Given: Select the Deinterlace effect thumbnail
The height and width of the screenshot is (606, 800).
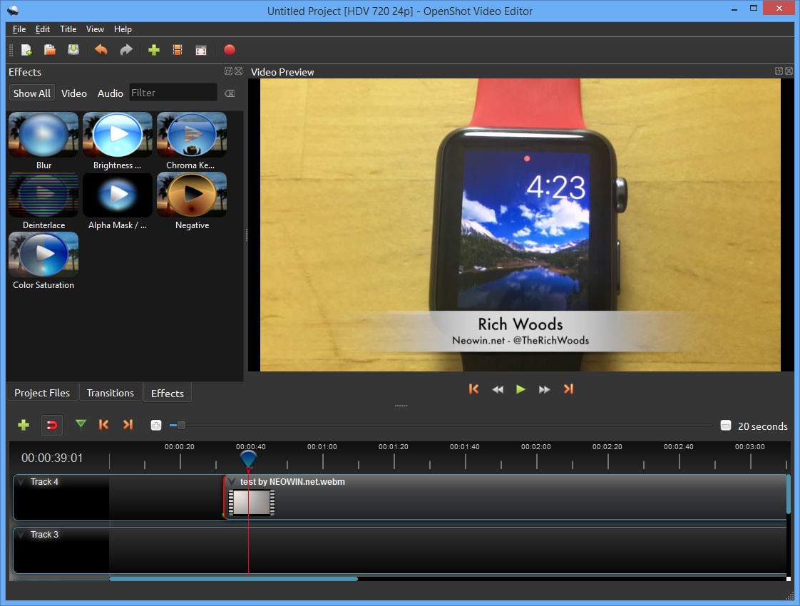Looking at the screenshot, I should (43, 195).
